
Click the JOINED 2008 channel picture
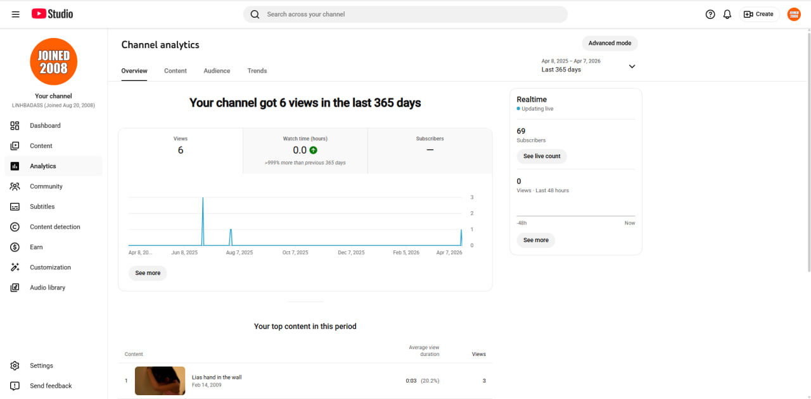53,61
